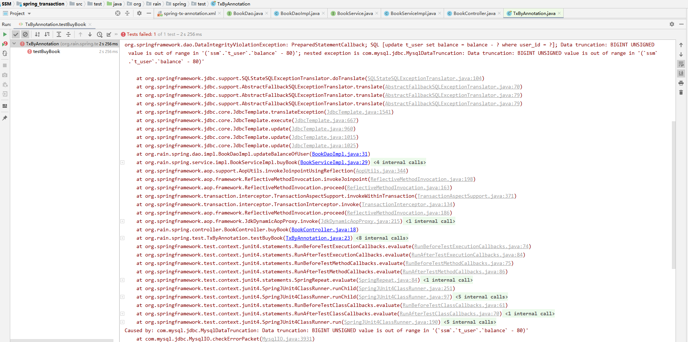Sort tests by duration
This screenshot has width=688, height=342.
coord(47,34)
